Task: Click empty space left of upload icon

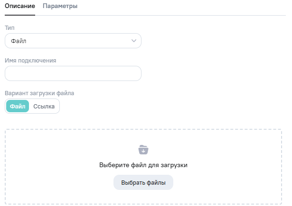Action: click(71, 150)
